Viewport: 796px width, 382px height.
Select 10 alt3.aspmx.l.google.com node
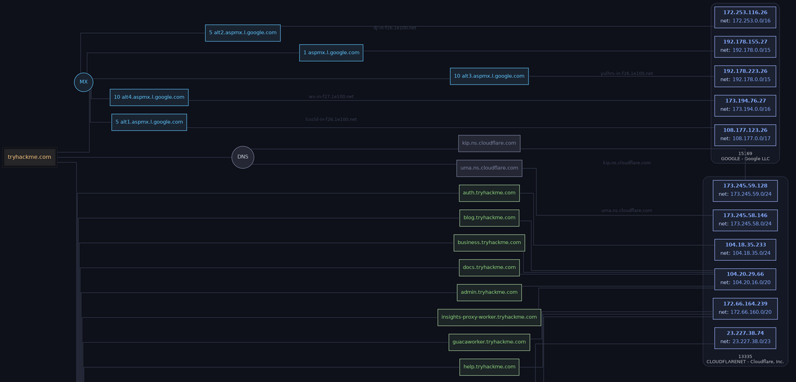(x=489, y=76)
